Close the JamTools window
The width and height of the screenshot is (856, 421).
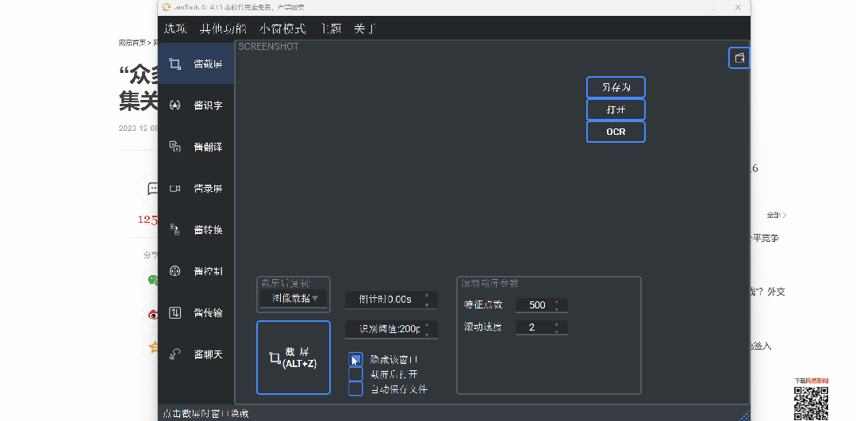738,8
